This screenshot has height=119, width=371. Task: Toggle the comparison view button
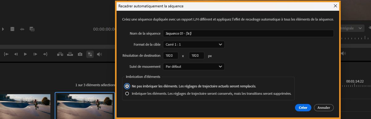pyautogui.click(x=90, y=54)
